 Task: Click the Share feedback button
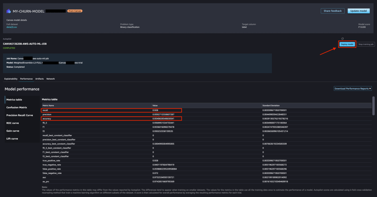pos(332,11)
